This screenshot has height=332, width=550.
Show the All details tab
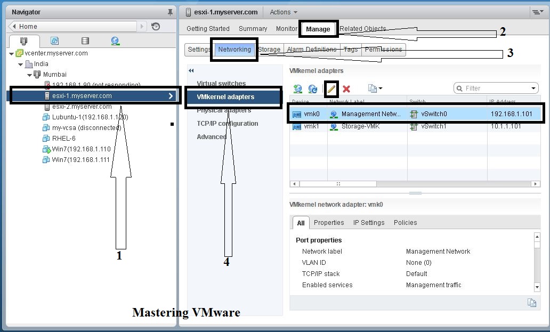pos(301,223)
